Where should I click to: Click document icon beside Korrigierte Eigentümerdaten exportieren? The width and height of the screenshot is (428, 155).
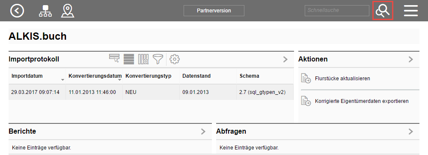[306, 101]
